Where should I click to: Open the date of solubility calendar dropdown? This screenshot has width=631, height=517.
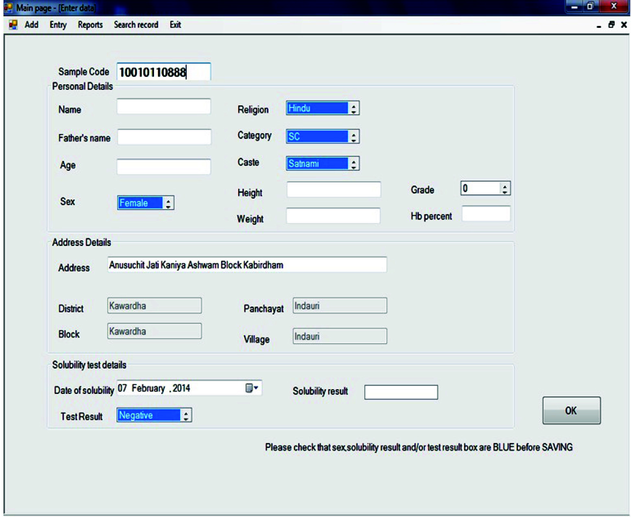pyautogui.click(x=252, y=388)
